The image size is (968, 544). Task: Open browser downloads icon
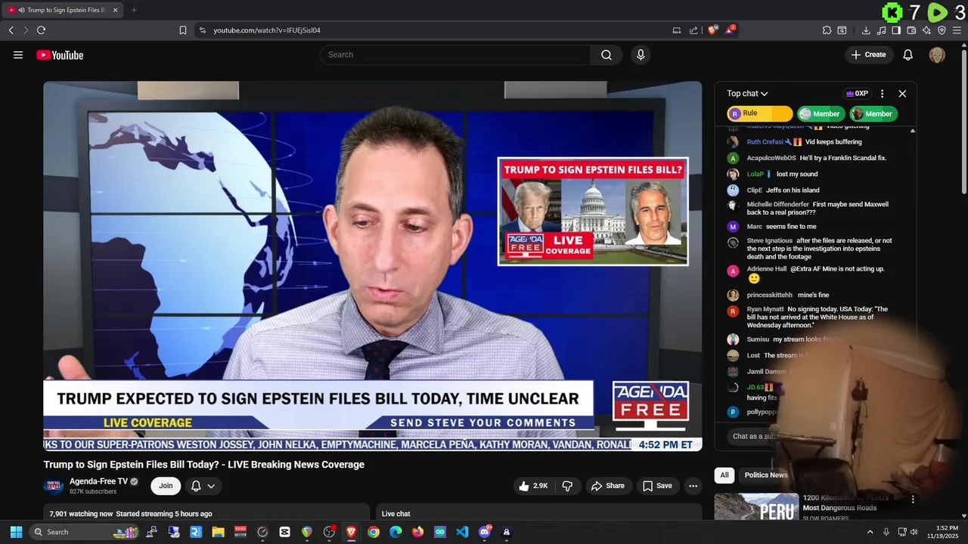(866, 30)
